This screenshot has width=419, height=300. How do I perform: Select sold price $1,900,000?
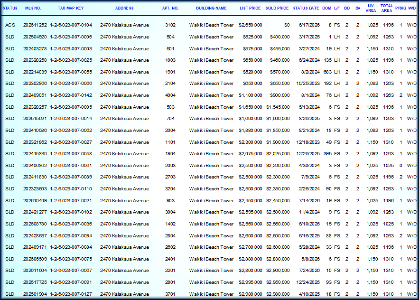(278, 142)
